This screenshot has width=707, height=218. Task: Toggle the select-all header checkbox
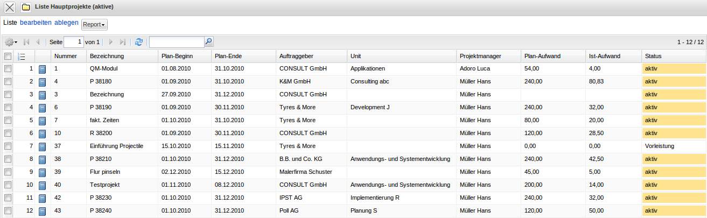click(8, 57)
